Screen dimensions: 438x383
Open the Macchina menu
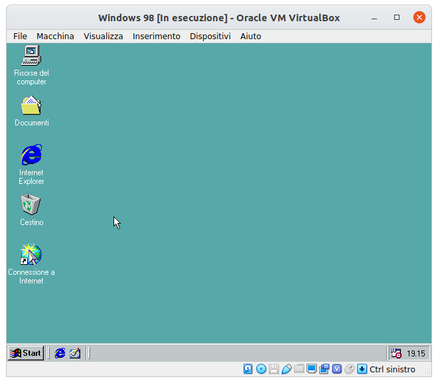click(x=55, y=36)
